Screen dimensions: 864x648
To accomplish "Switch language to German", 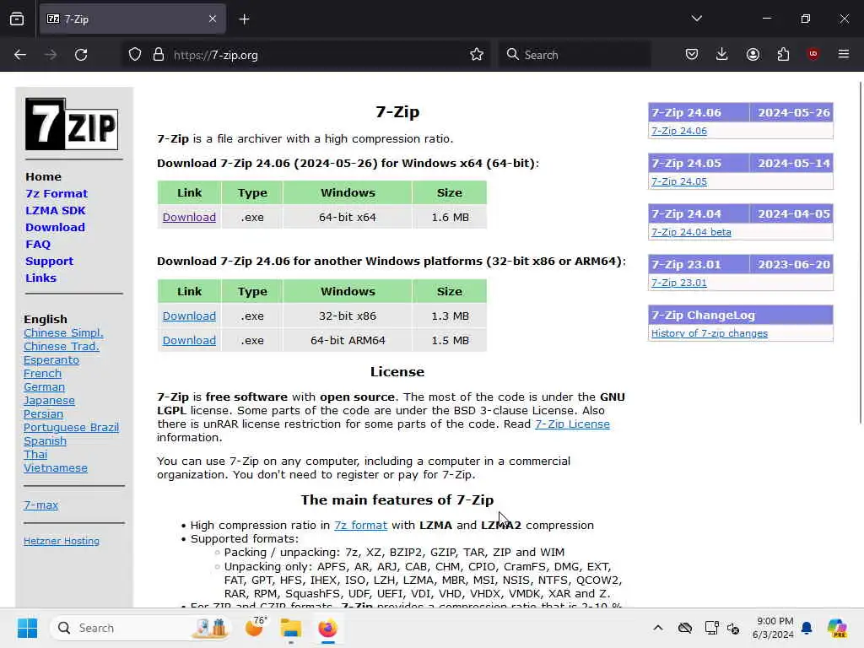I will click(x=44, y=386).
